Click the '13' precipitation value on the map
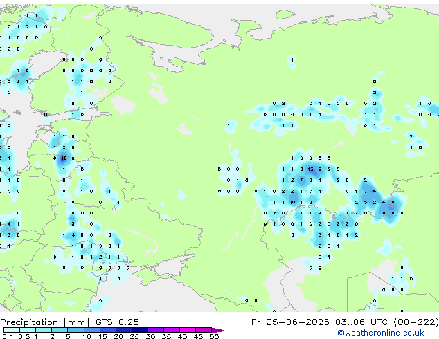Image resolution: width=439 pixels, height=339 pixels. [x=310, y=169]
